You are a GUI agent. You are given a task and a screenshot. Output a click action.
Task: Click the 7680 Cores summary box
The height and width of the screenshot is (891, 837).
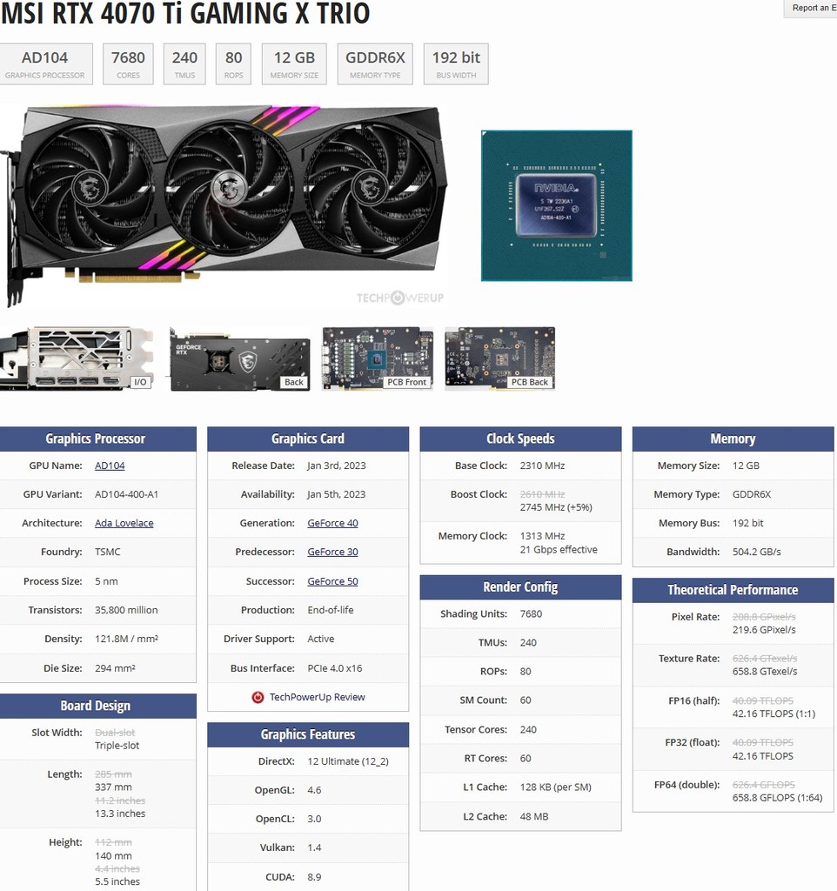tap(128, 64)
